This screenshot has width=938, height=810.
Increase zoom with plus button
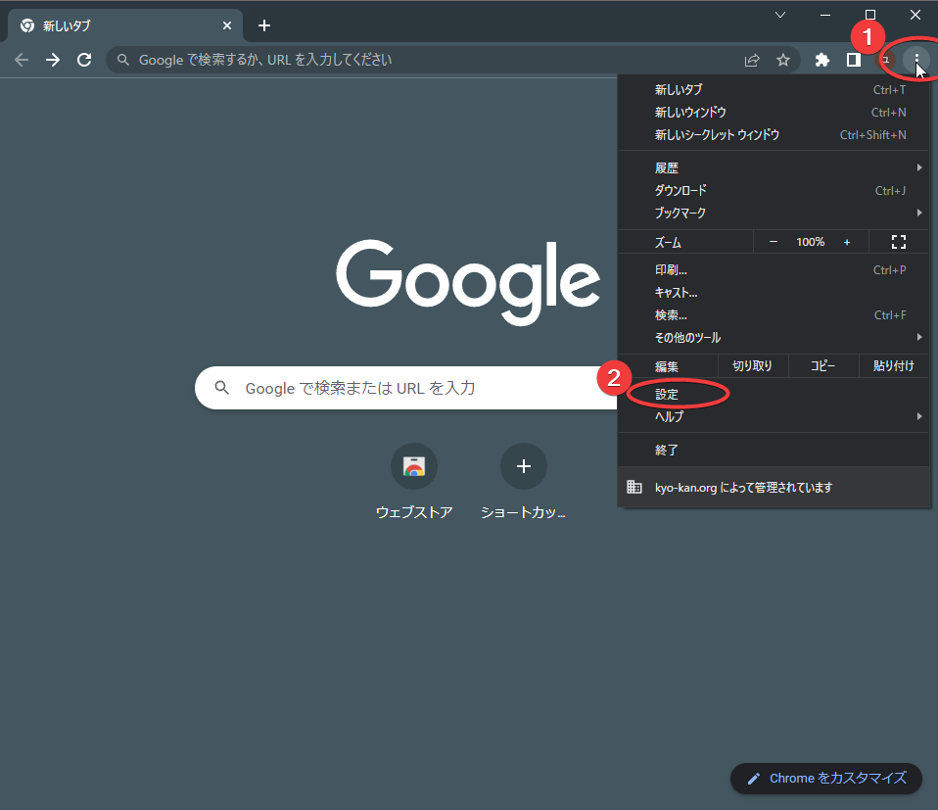[x=847, y=242]
